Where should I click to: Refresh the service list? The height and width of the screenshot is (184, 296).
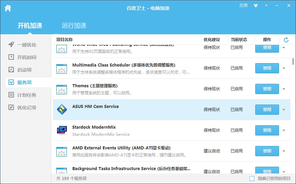click(x=286, y=40)
